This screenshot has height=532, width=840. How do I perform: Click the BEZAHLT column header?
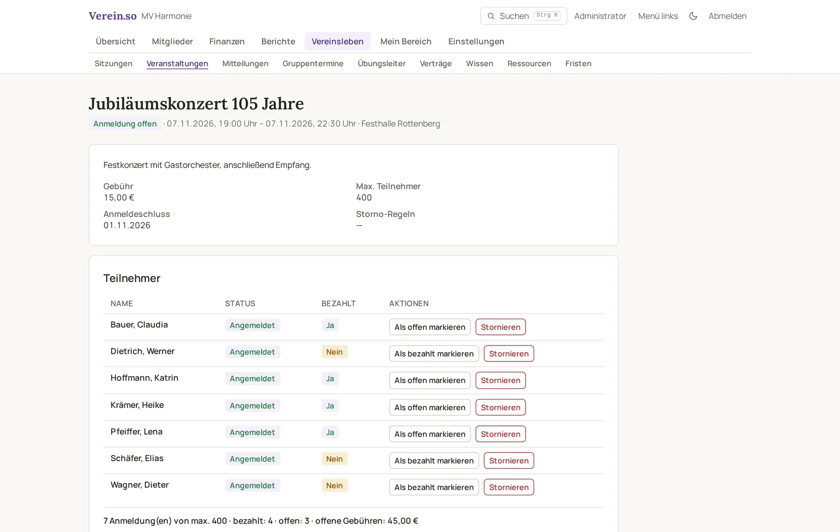pos(339,304)
